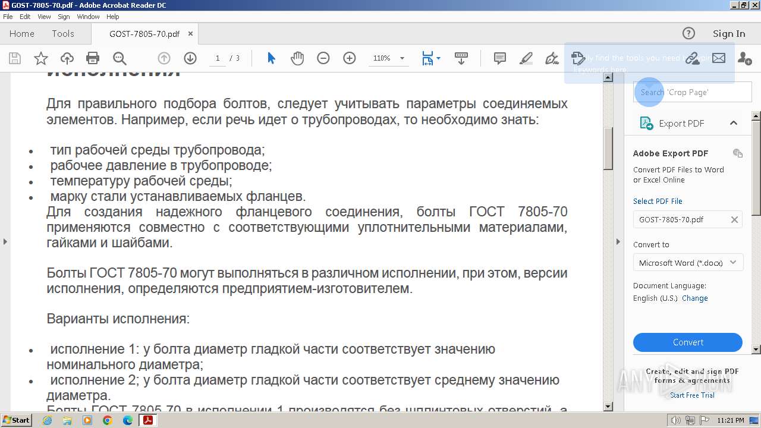Select the GOST-7805-70.pdf document tab
761x428 pixels.
pyautogui.click(x=144, y=34)
